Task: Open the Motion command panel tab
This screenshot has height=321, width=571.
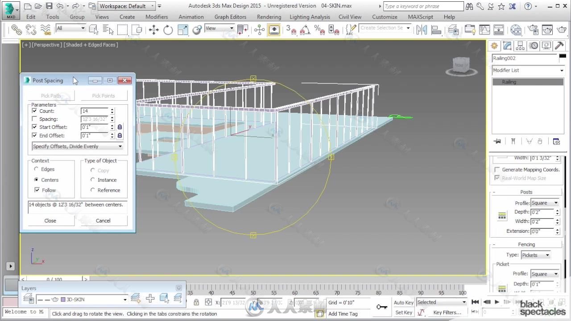Action: coord(534,46)
